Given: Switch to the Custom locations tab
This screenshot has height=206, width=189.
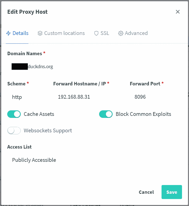Looking at the screenshot, I should point(64,33).
